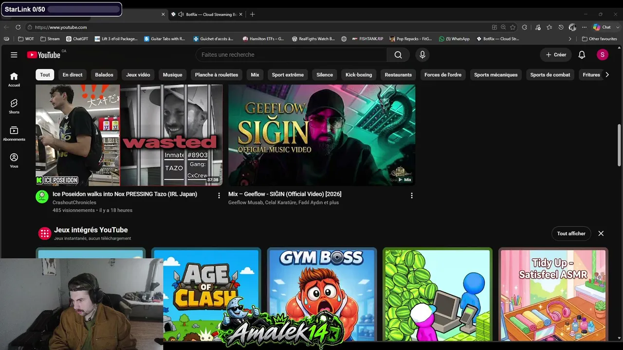Click Tout afficher for games
623x350 pixels.
(571, 233)
